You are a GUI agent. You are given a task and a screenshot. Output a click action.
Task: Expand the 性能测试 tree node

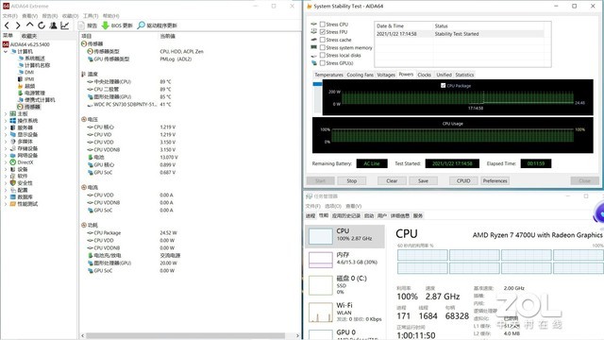(6, 204)
